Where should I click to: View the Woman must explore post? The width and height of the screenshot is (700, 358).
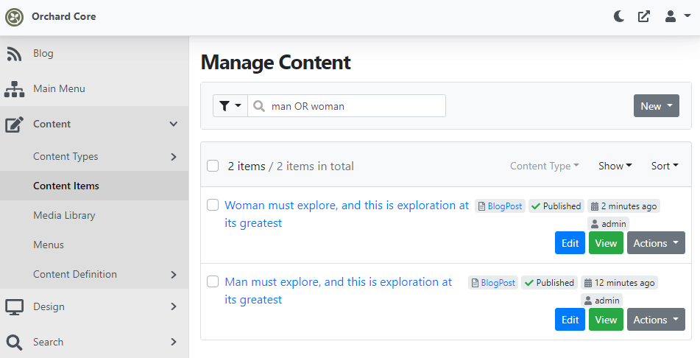(x=606, y=243)
